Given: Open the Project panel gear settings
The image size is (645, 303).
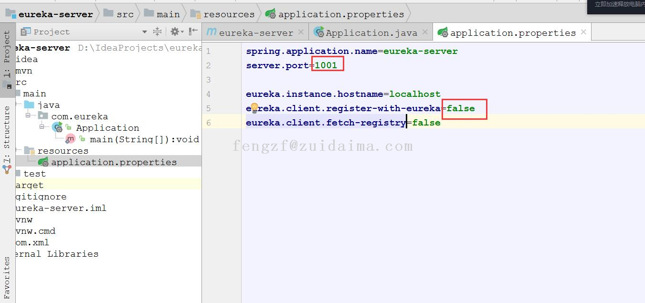Looking at the screenshot, I should pyautogui.click(x=175, y=32).
